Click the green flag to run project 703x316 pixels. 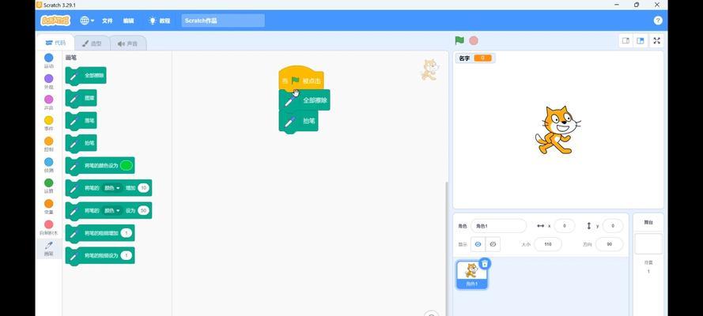point(459,41)
